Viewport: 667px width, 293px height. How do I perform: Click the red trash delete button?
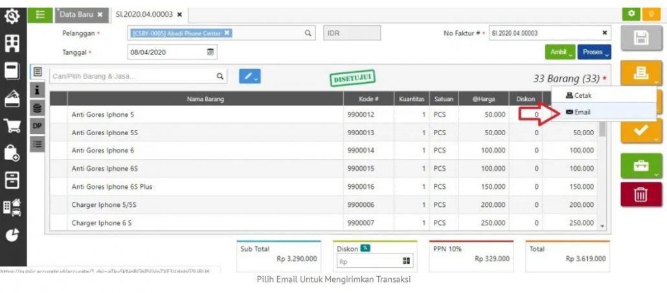coord(641,195)
